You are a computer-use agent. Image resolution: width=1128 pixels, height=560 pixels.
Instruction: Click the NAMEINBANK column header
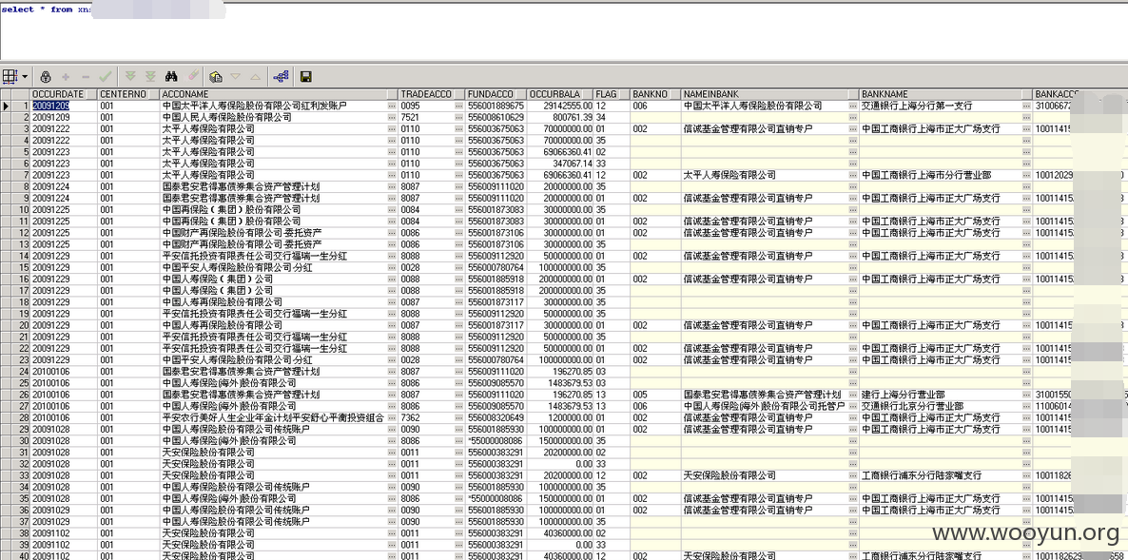coord(769,94)
